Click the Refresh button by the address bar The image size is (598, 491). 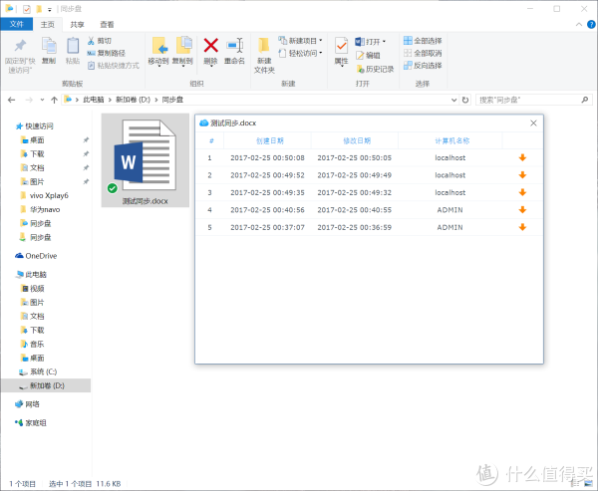[x=465, y=100]
